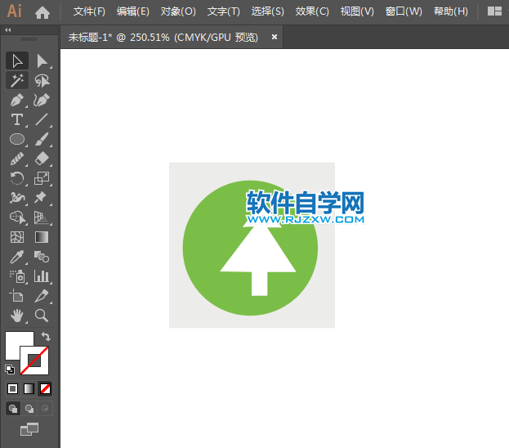Open the 窗口(W) menu
This screenshot has width=509, height=448.
(x=404, y=11)
